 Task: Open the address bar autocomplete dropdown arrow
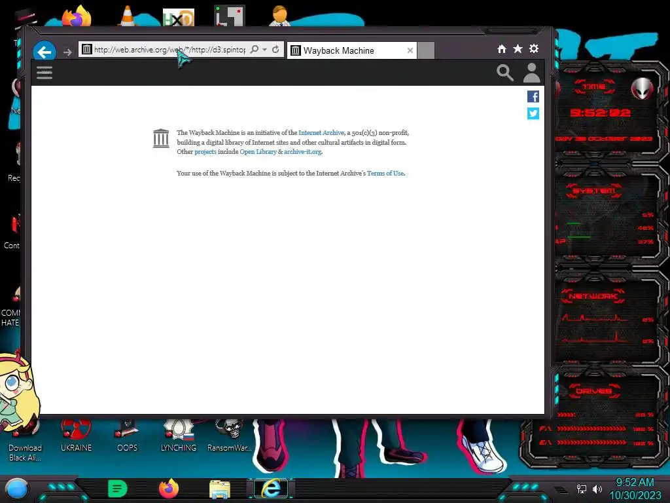click(265, 50)
